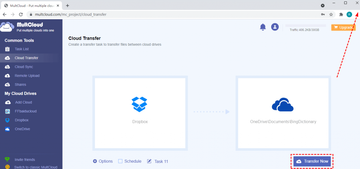
Task: Reload the page with the refresh icon
Action: [x=21, y=14]
